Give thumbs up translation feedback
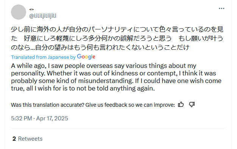237x149 pixels. pos(181,104)
